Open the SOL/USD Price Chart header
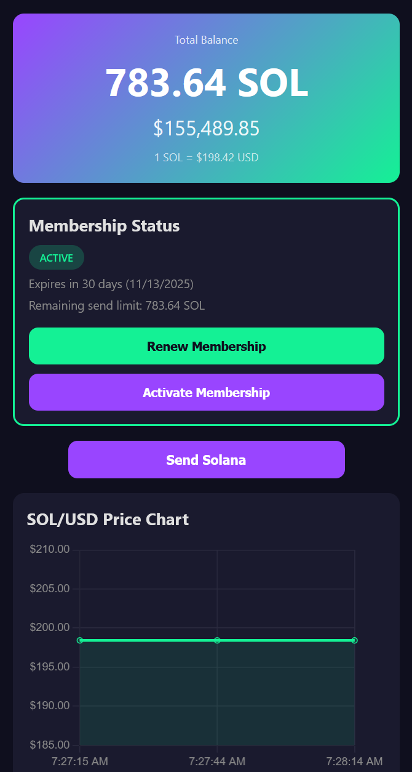The height and width of the screenshot is (772, 412). [108, 519]
